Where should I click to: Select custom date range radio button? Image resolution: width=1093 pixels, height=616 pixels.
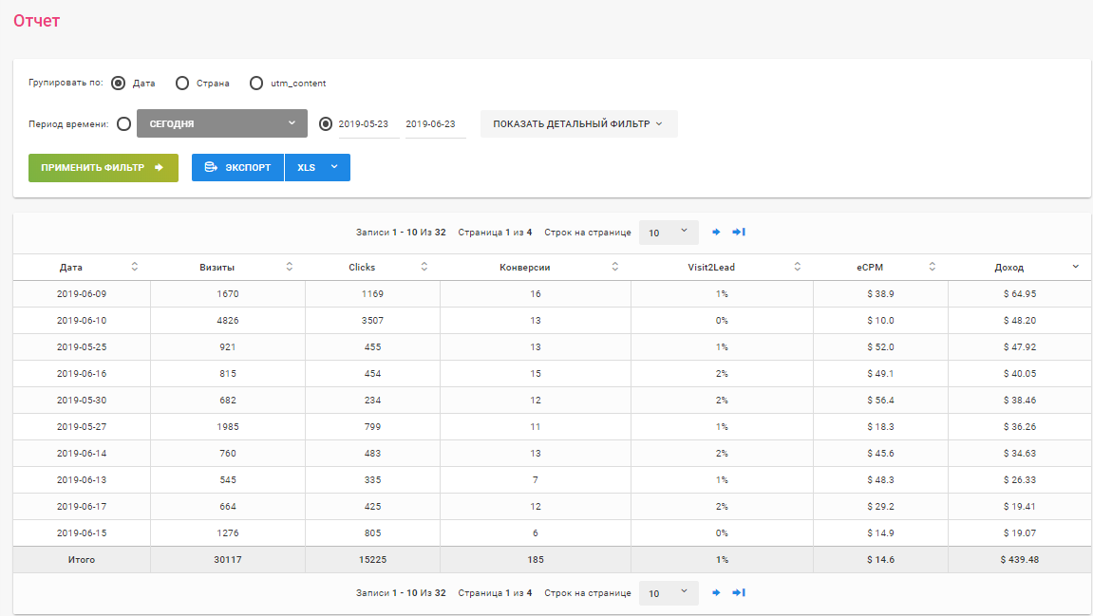326,124
